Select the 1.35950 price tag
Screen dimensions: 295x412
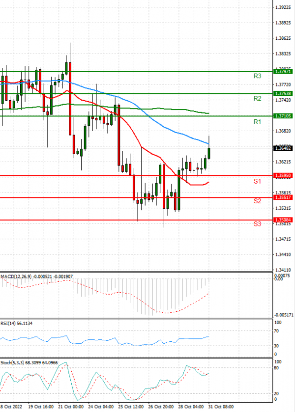pyautogui.click(x=283, y=175)
